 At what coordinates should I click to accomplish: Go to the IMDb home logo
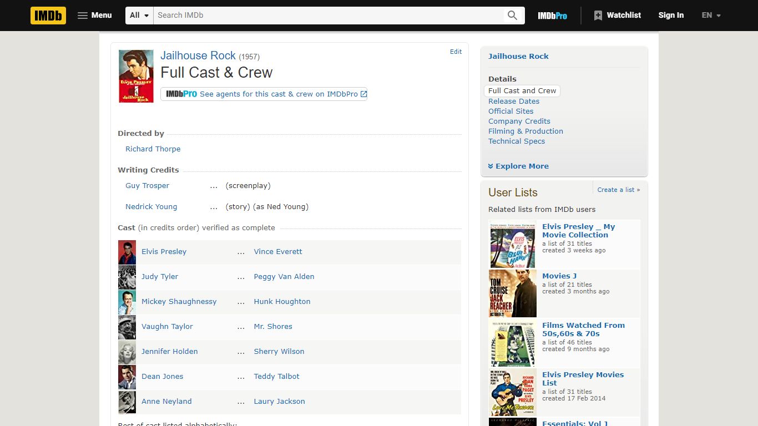[48, 16]
